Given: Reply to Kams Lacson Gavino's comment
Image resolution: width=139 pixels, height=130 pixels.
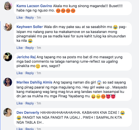Looking at the screenshot, I should pyautogui.click(x=30, y=18).
